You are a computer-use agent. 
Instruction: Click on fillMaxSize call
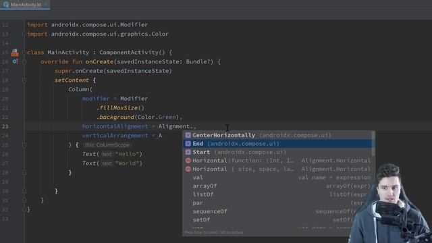tap(119, 108)
